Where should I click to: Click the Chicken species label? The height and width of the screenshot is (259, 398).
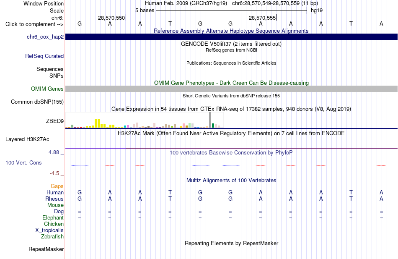click(54, 224)
